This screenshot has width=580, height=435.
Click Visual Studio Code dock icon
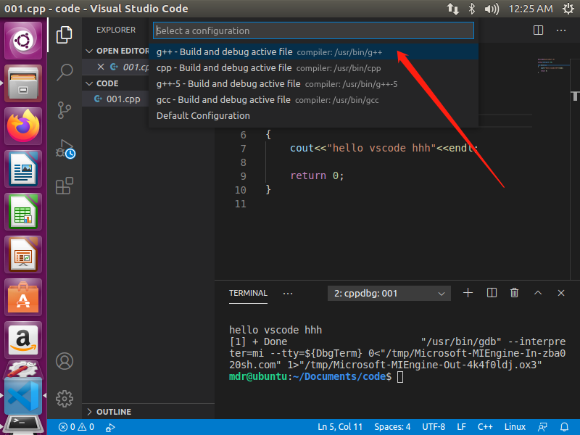point(23,396)
